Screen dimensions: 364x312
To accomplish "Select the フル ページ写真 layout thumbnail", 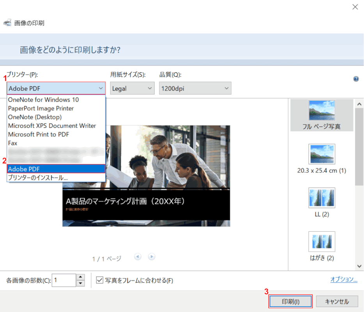I will pyautogui.click(x=321, y=115).
